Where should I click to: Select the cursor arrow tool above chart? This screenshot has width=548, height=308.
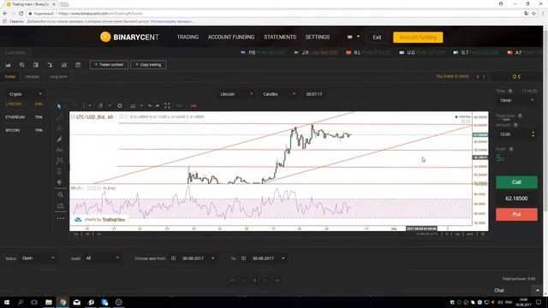click(59, 106)
